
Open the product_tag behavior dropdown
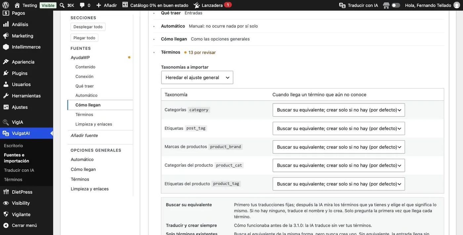[x=339, y=184]
